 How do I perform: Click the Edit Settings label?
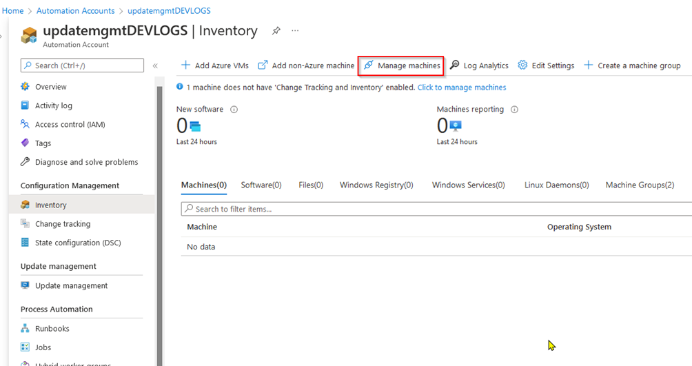553,65
